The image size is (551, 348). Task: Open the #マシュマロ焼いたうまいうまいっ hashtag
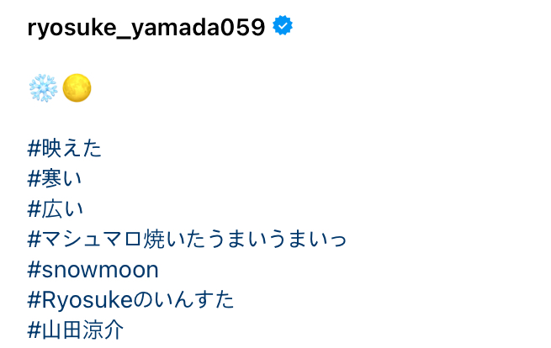click(x=188, y=240)
